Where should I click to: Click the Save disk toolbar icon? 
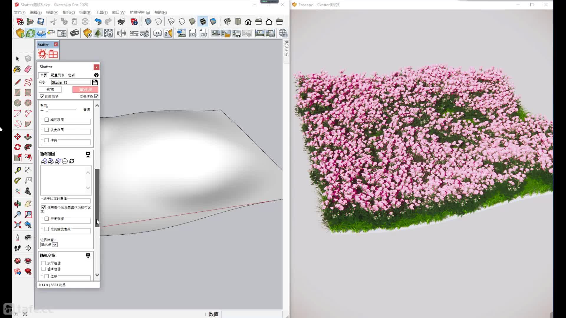pos(41,21)
